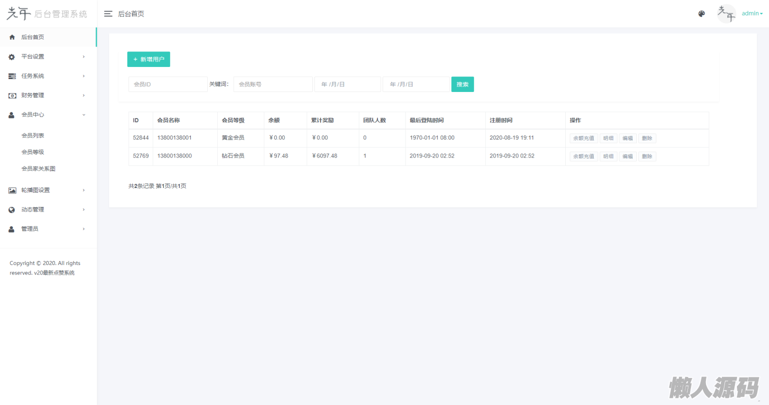Screen dimensions: 769x405
Task: Click the 财务管理 money icon
Action: point(12,95)
